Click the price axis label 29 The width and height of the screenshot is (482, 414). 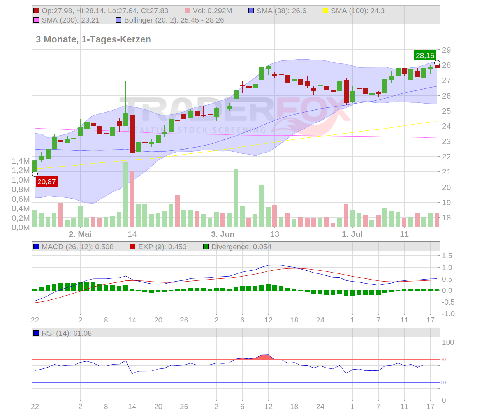point(446,50)
